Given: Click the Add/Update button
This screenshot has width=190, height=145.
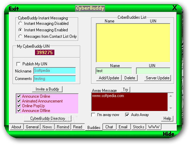Looking at the screenshot, I should (109, 78).
